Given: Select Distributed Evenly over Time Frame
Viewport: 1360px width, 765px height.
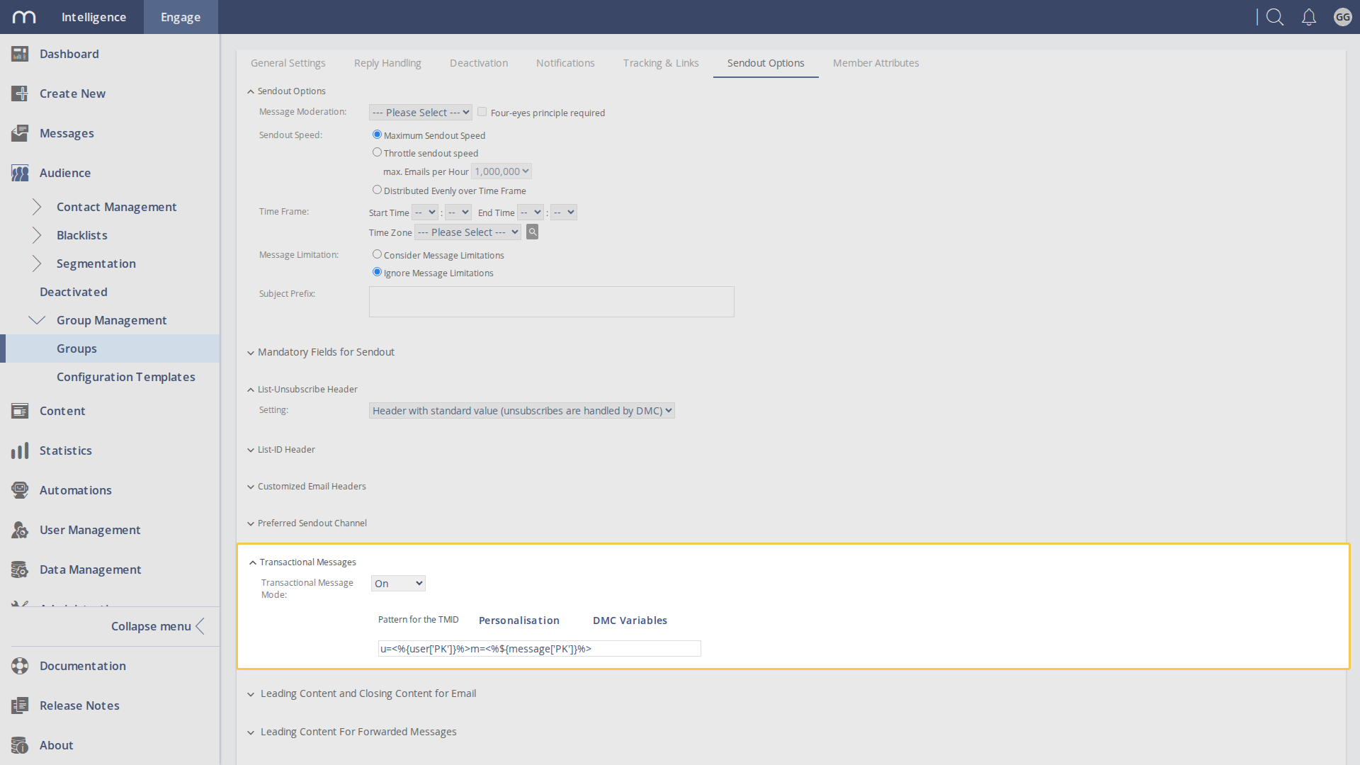Looking at the screenshot, I should coord(377,190).
